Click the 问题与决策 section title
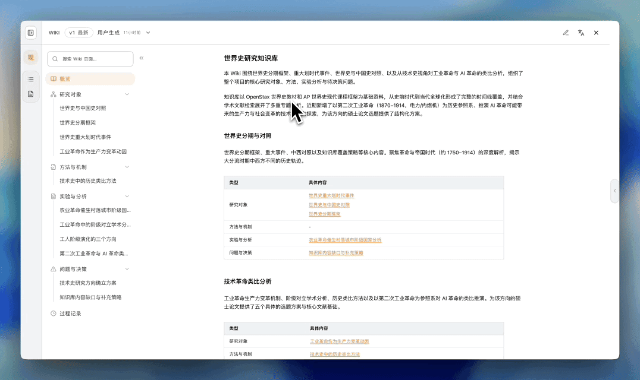Screen dimensions: 640x380 click(x=73, y=269)
